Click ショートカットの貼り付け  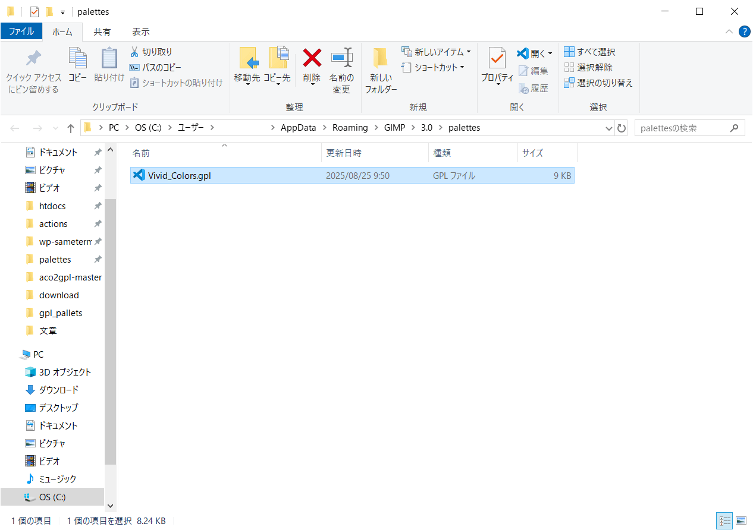[x=176, y=83]
